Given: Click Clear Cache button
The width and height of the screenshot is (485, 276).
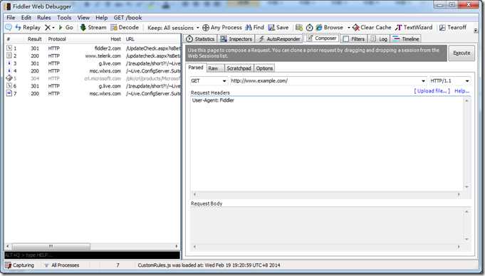Looking at the screenshot, I should 372,28.
